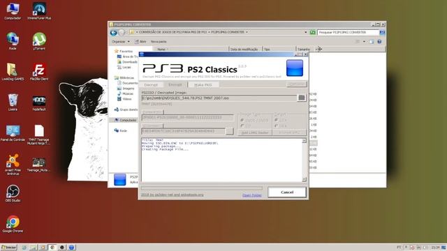The height and width of the screenshot is (251, 447).
Task: Launch FileZilla Client from the desktop
Action: tap(39, 72)
